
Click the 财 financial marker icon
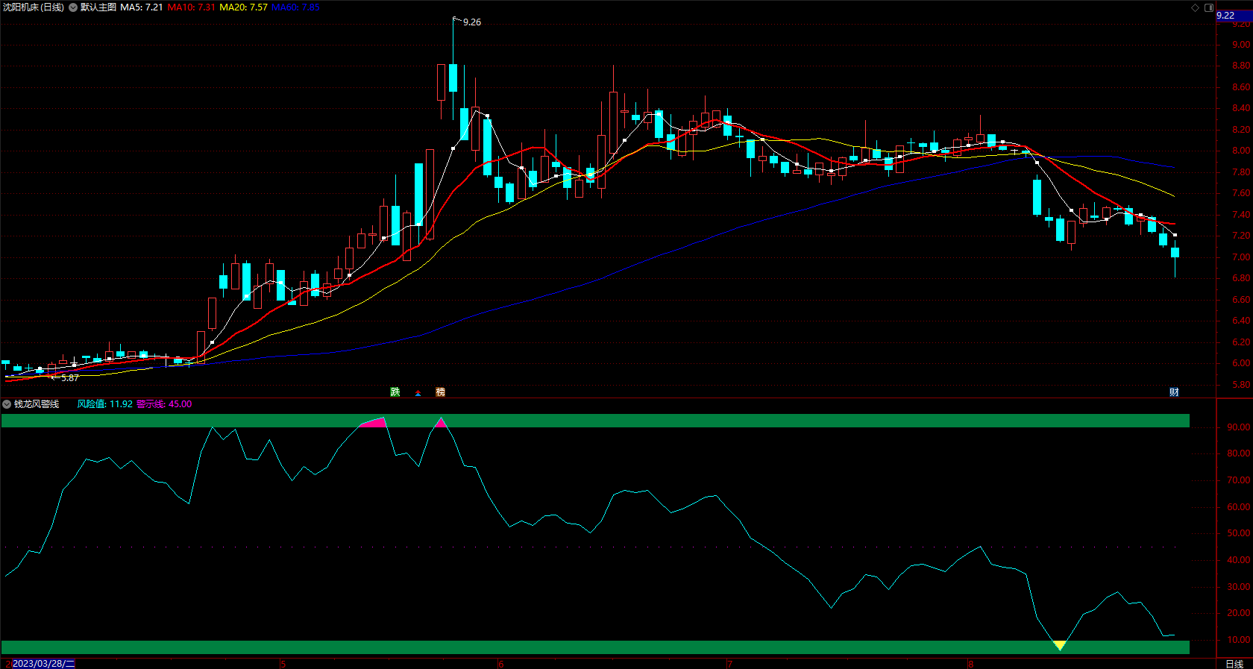point(1174,392)
